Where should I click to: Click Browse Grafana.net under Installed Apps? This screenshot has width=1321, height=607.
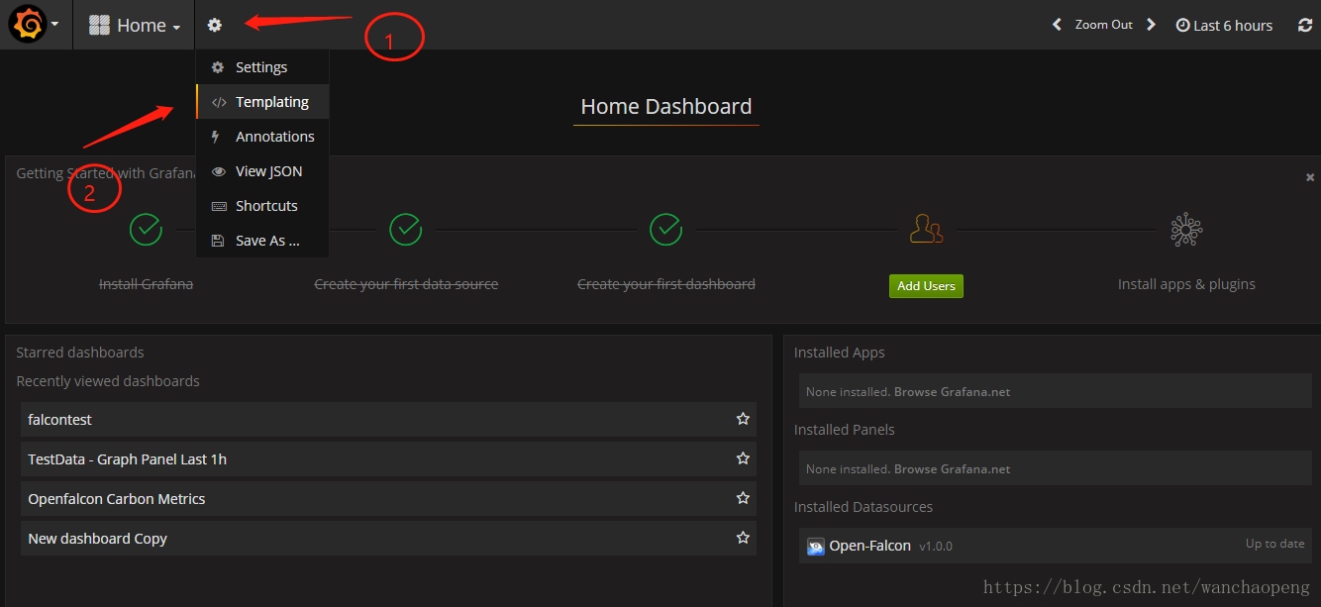[x=952, y=392]
